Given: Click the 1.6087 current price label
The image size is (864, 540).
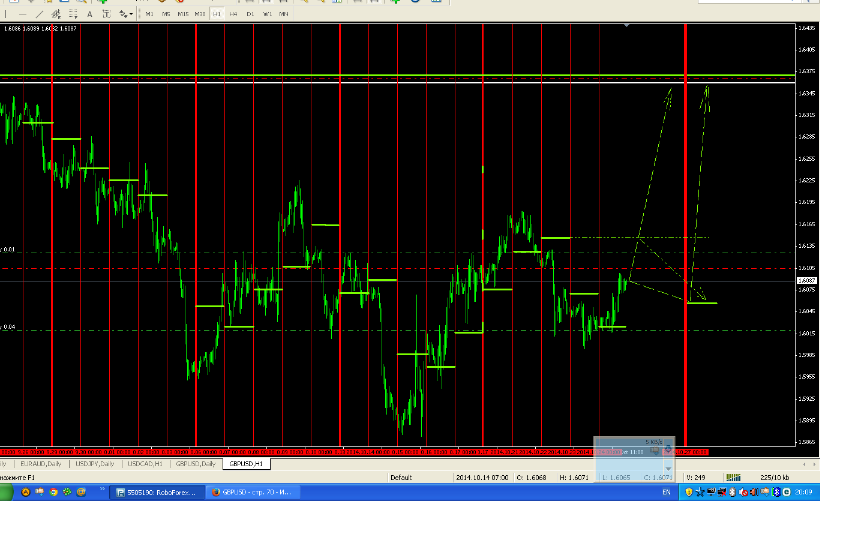Looking at the screenshot, I should pyautogui.click(x=806, y=281).
